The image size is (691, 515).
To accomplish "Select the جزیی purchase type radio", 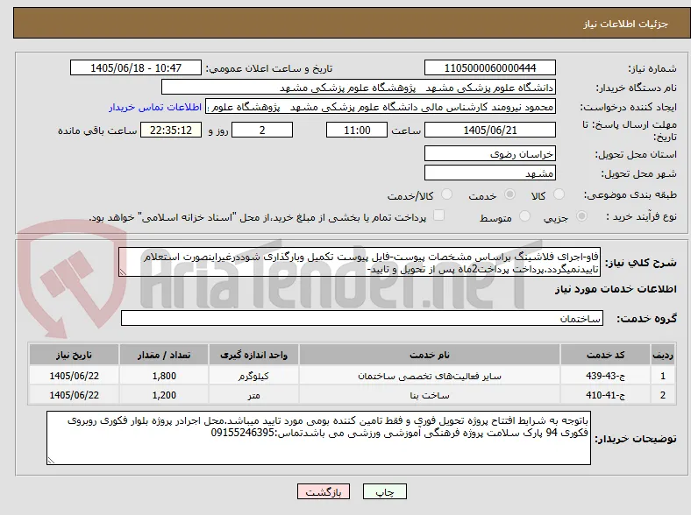I will click(581, 215).
